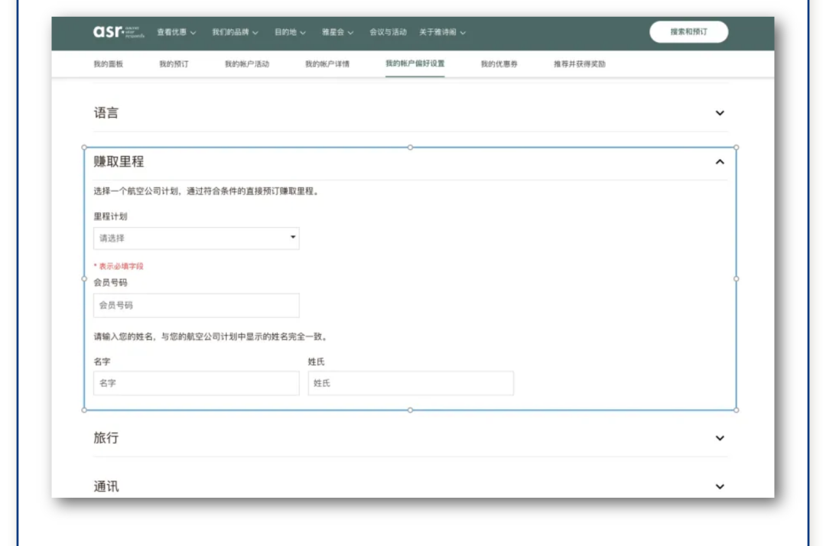Go to the 推荐并获得奖励 tab
This screenshot has height=546, width=826.
pos(580,63)
